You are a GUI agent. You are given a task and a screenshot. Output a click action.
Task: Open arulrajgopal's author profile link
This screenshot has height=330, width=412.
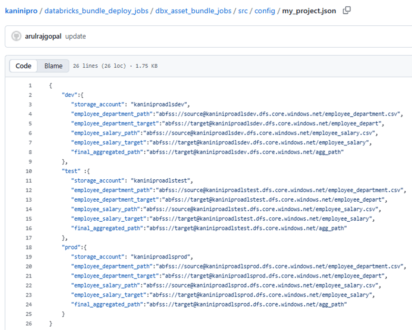(x=43, y=36)
